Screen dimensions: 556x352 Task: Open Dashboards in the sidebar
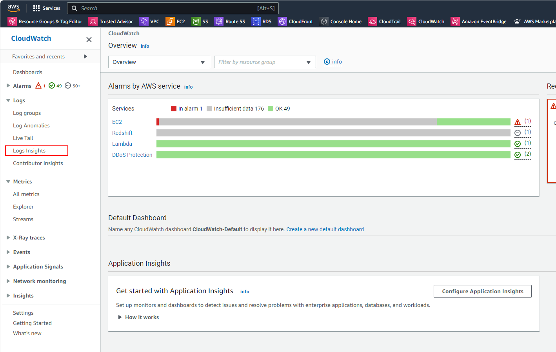click(27, 72)
